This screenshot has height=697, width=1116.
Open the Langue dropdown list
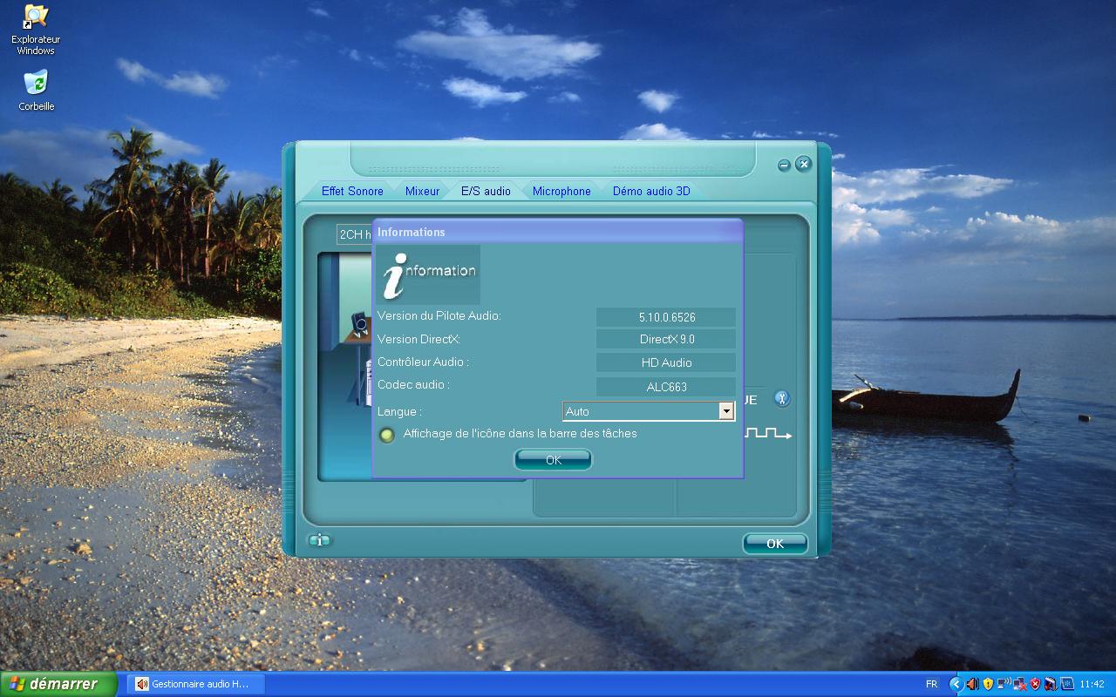725,411
